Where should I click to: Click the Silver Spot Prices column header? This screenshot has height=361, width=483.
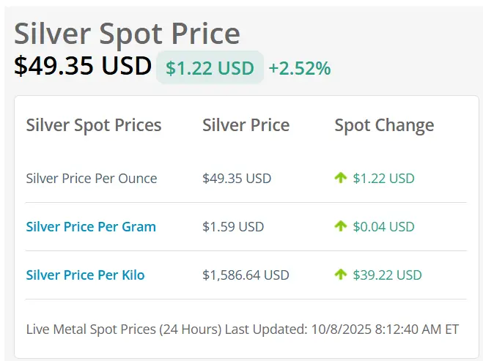(94, 125)
